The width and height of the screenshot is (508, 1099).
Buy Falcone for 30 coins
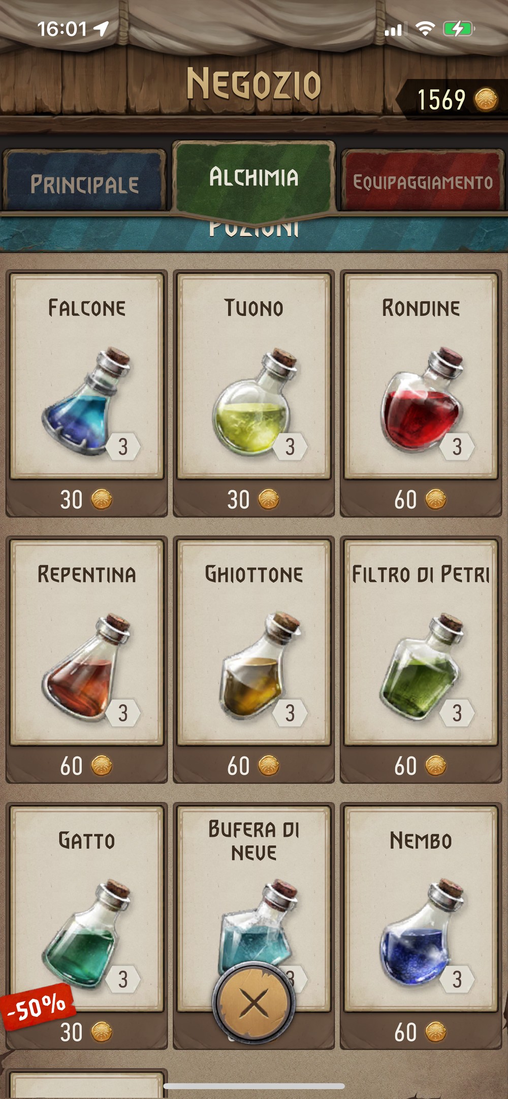click(86, 499)
